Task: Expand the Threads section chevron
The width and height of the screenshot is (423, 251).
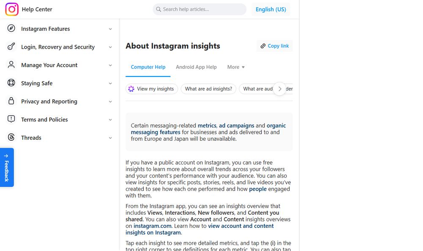Action: click(110, 138)
